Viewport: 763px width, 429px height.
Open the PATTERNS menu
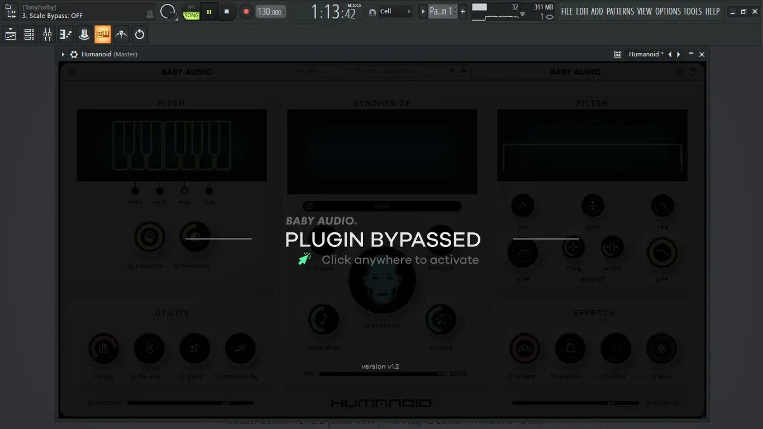[x=621, y=11]
